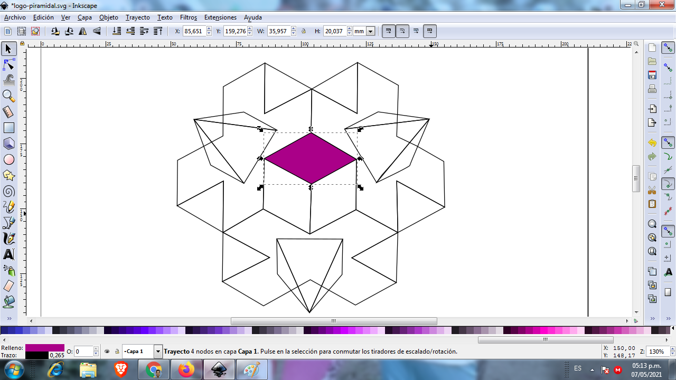Screen dimensions: 676x380
Task: Toggle global snapping at top of snap bar
Action: click(x=668, y=48)
